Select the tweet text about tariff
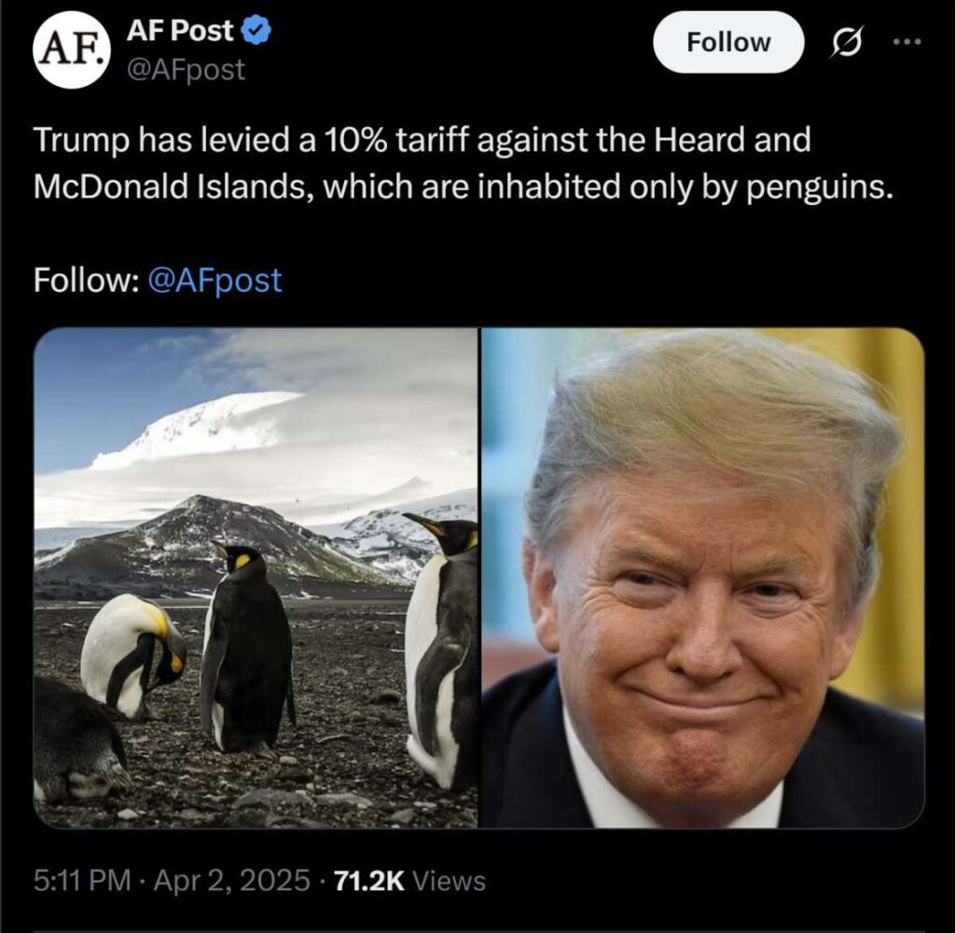955x933 pixels. coord(463,163)
